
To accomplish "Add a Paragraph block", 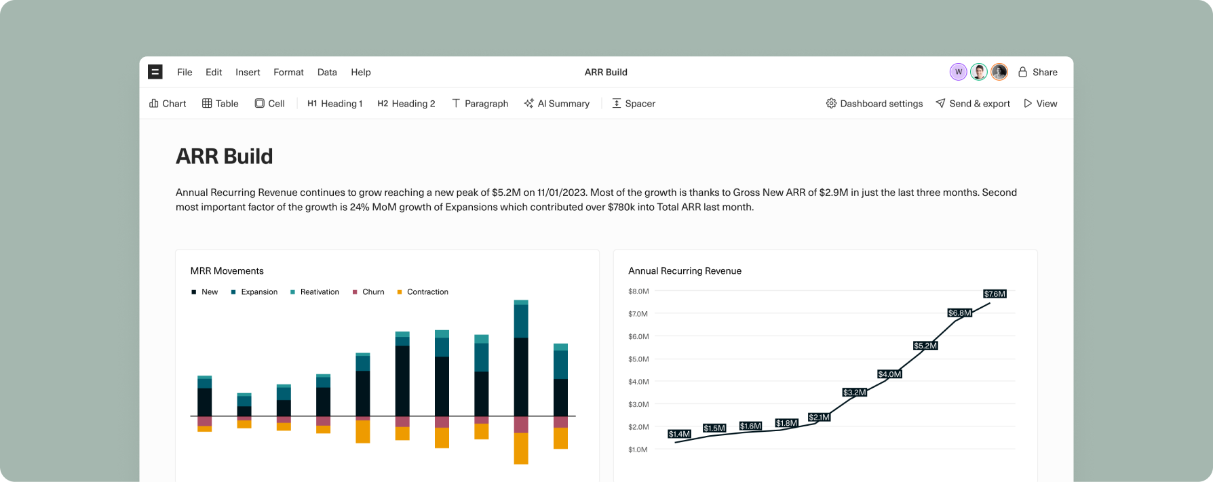I will (480, 104).
